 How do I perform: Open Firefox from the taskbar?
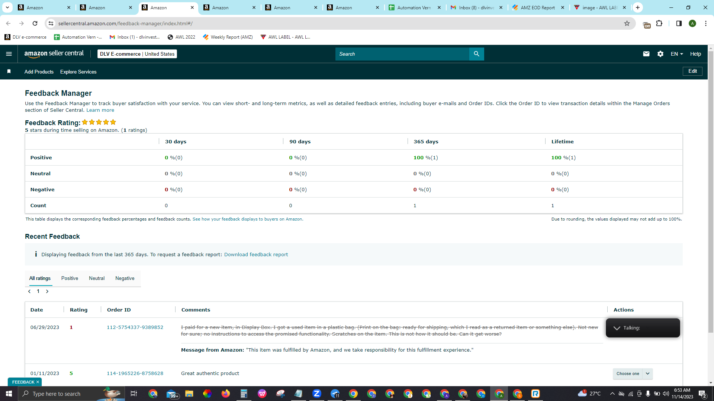[x=226, y=394]
